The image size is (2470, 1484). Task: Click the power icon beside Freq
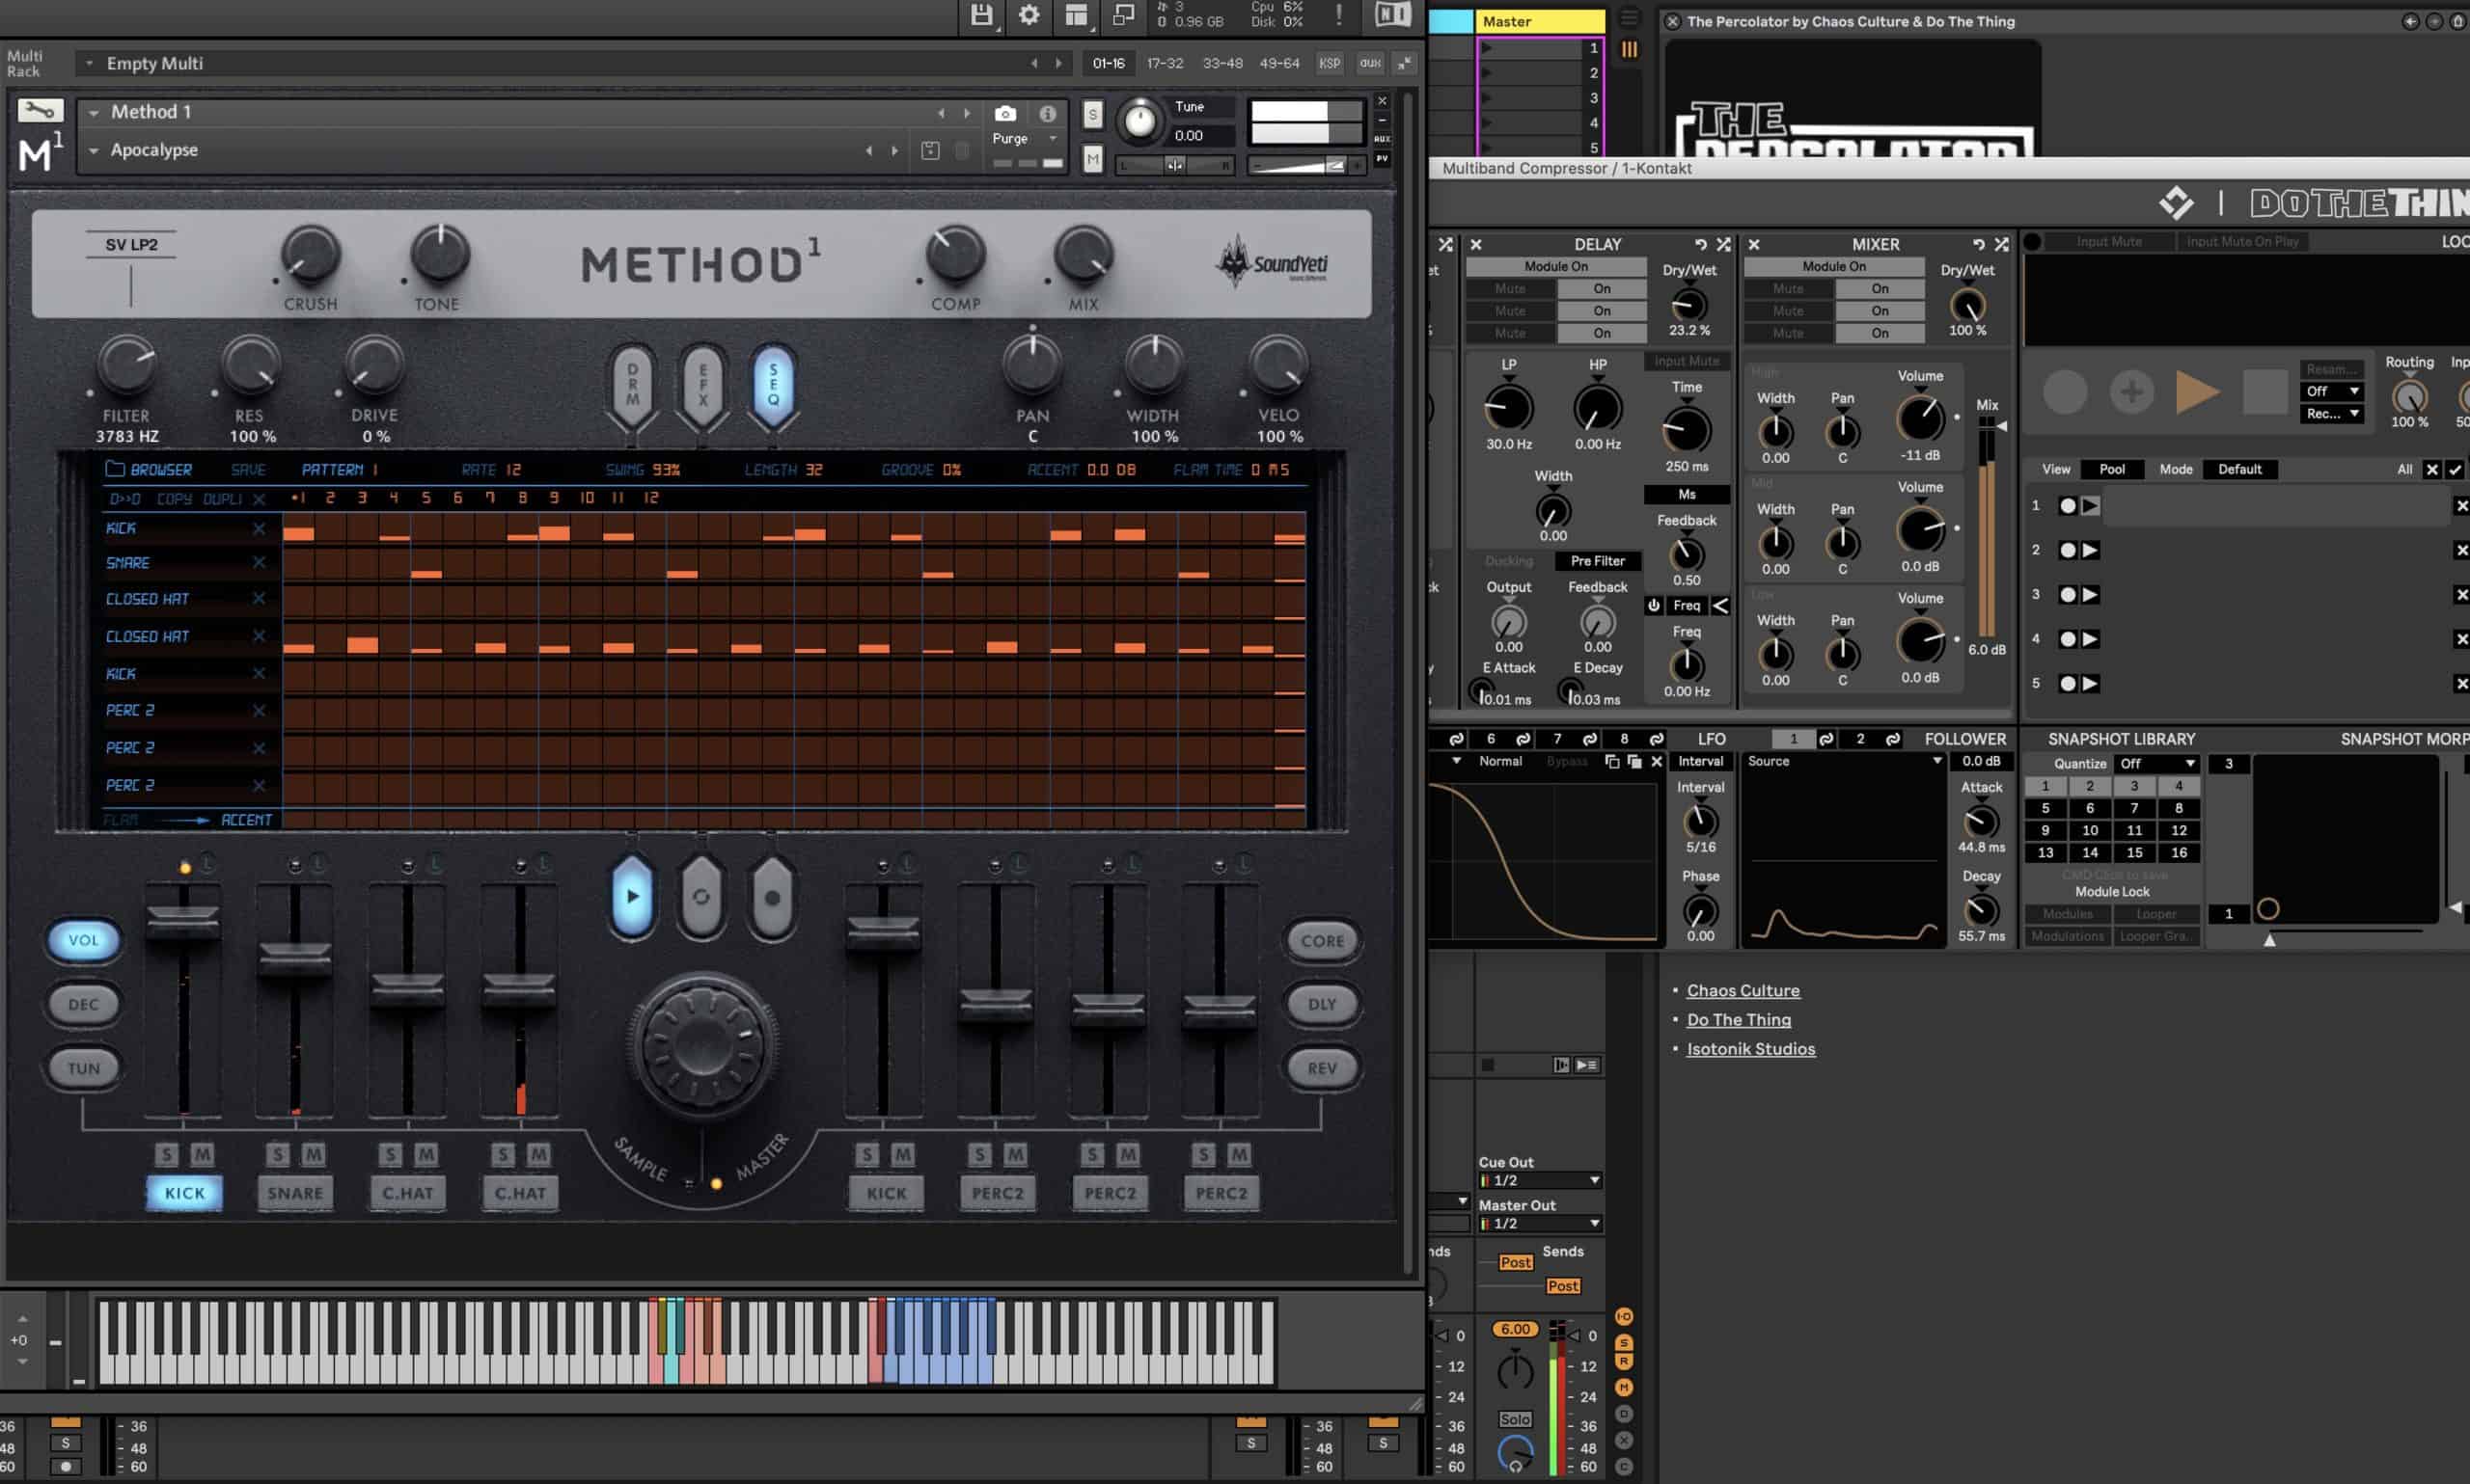pyautogui.click(x=1655, y=605)
